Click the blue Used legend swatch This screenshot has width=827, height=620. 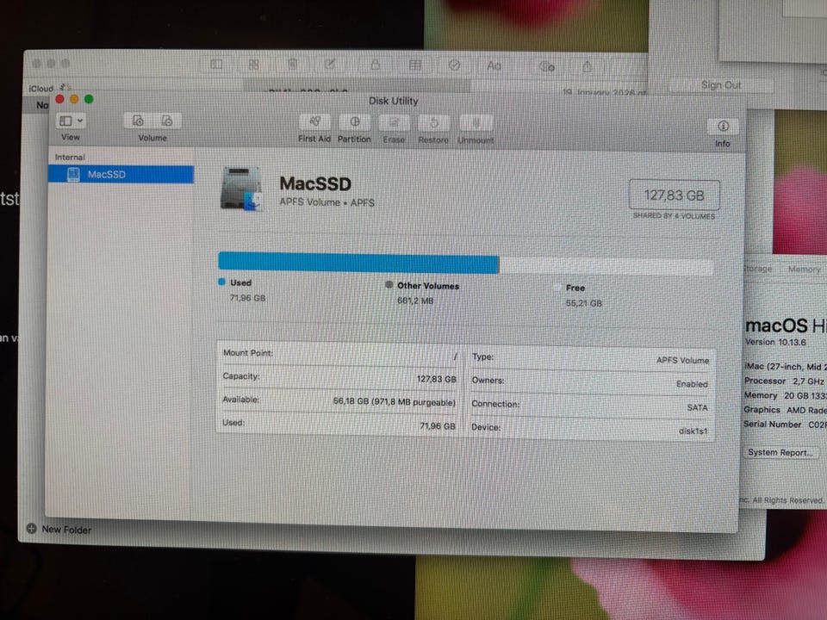click(x=222, y=282)
